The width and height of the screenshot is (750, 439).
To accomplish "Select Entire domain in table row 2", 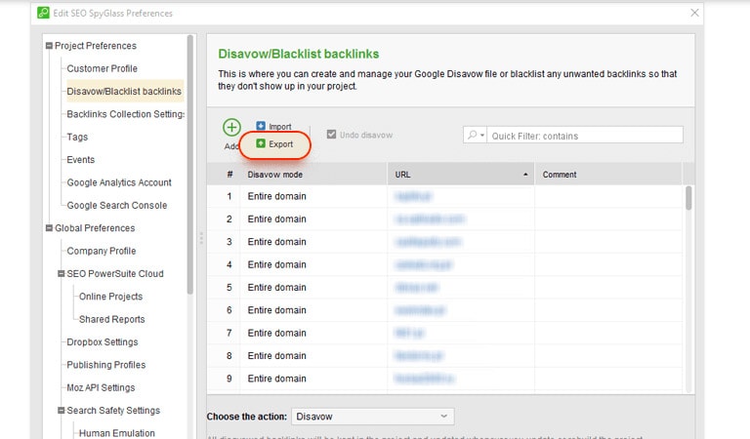I will click(x=276, y=219).
